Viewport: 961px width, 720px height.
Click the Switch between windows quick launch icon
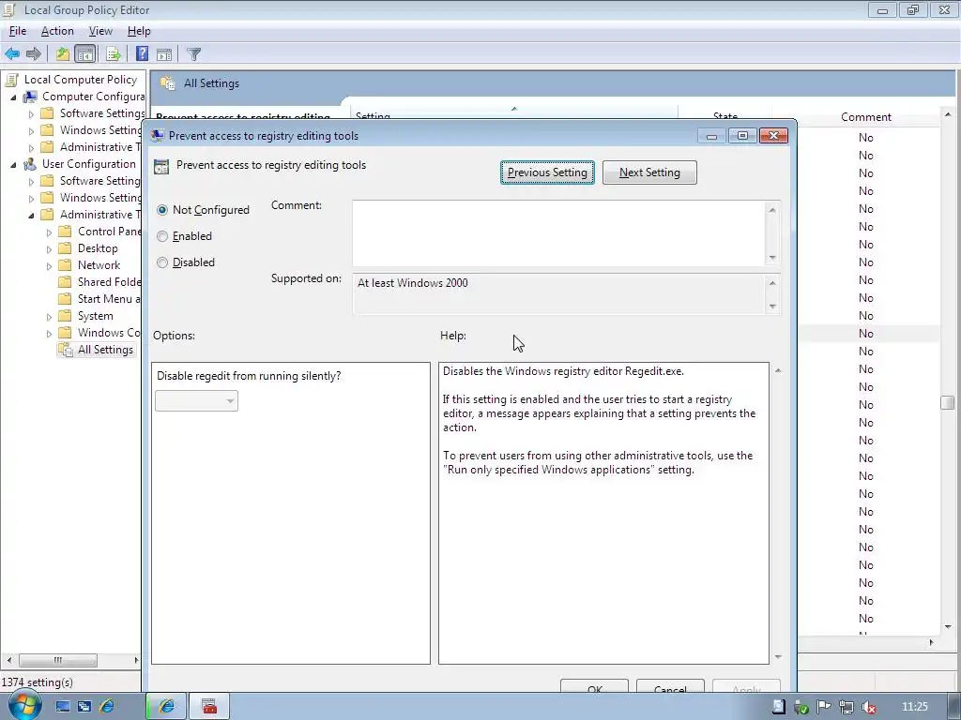click(84, 707)
